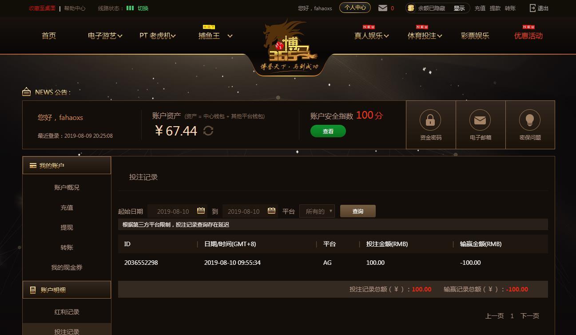This screenshot has width=576, height=335.
Task: Toggle hidden balance with 显示
Action: (x=459, y=8)
